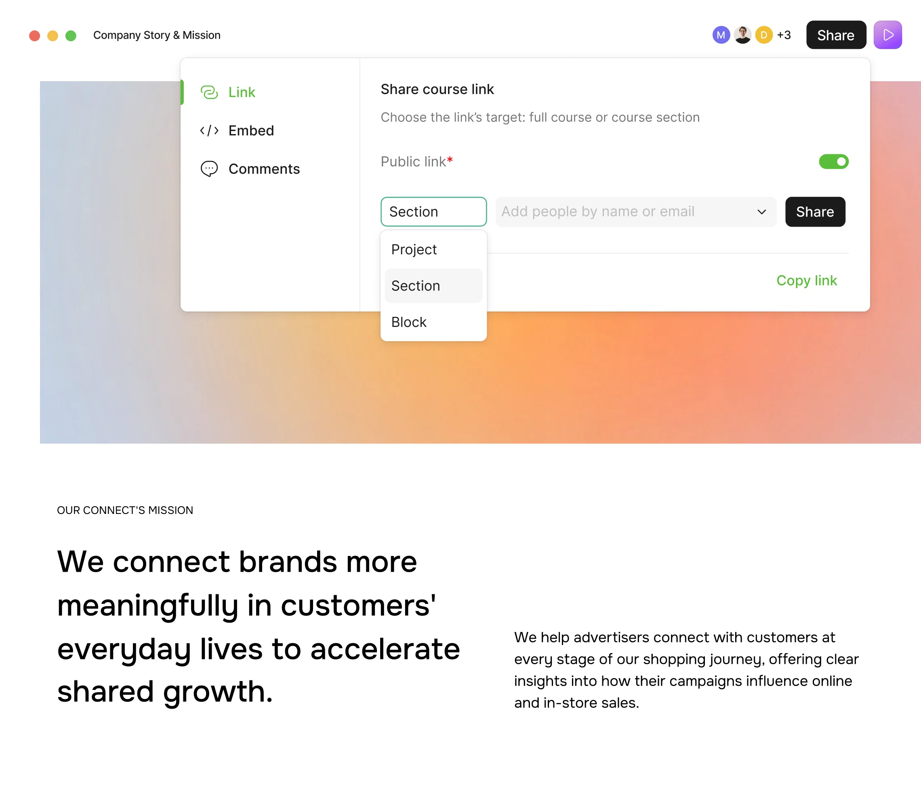Pick the highlighted Section option
The height and width of the screenshot is (800, 921).
[416, 286]
